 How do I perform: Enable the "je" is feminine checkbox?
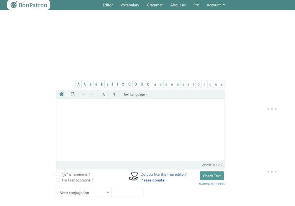58,174
